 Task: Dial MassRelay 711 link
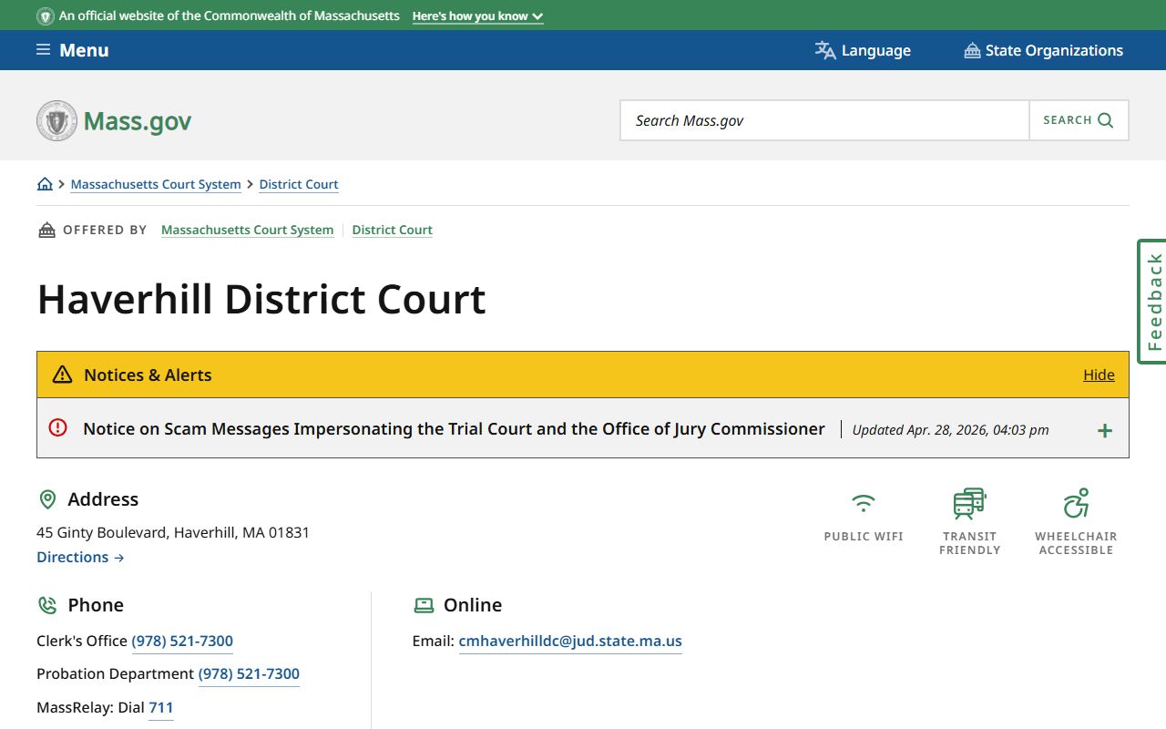pyautogui.click(x=161, y=707)
